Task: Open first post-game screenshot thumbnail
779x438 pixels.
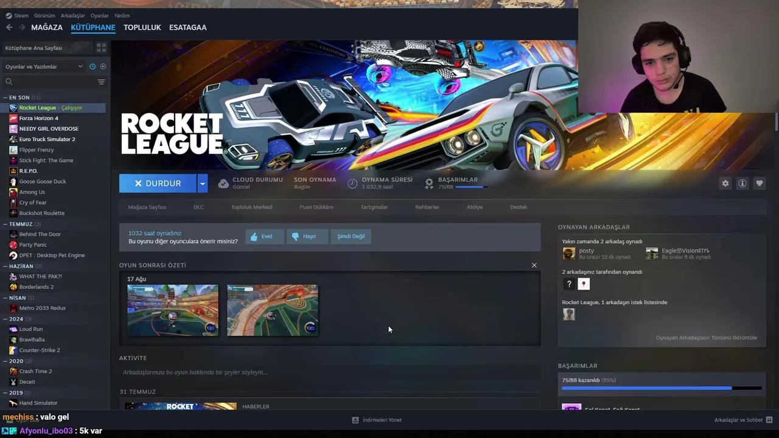Action: point(173,310)
